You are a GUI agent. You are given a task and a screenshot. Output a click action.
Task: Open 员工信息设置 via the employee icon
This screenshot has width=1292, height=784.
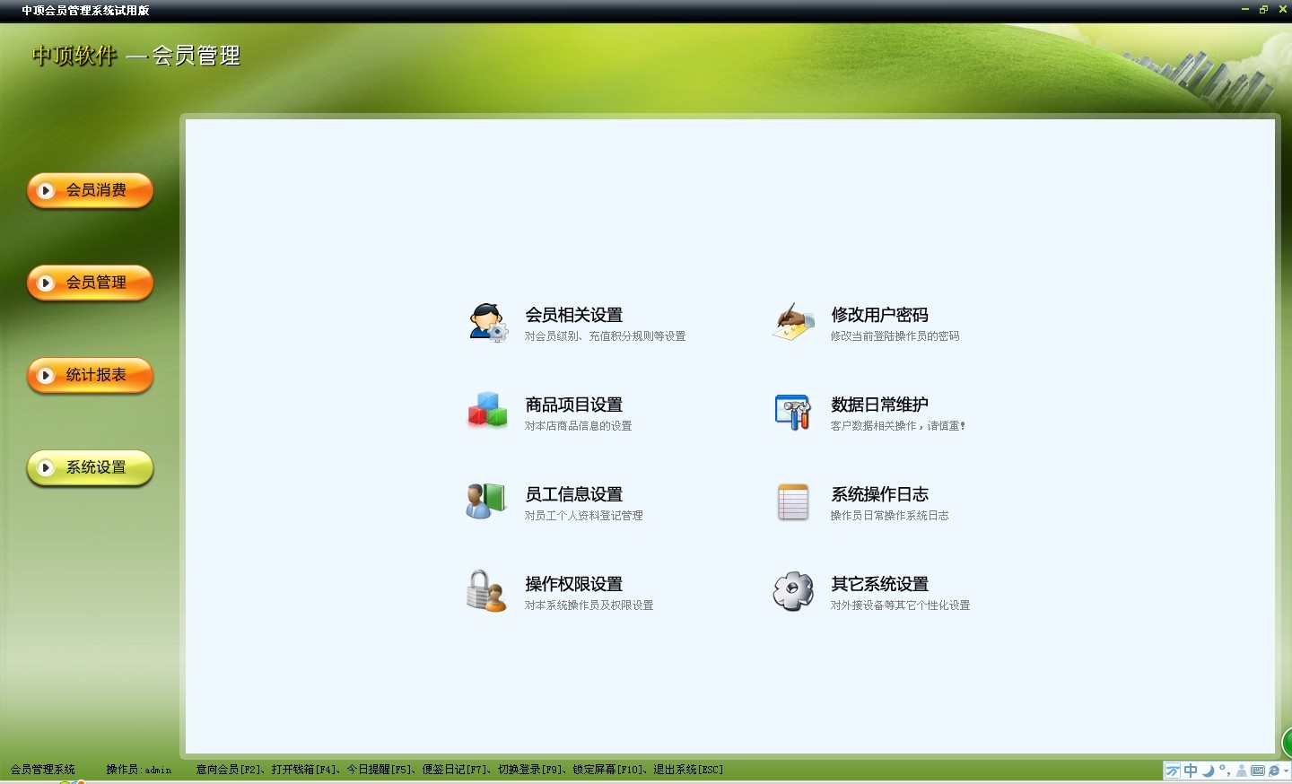486,501
